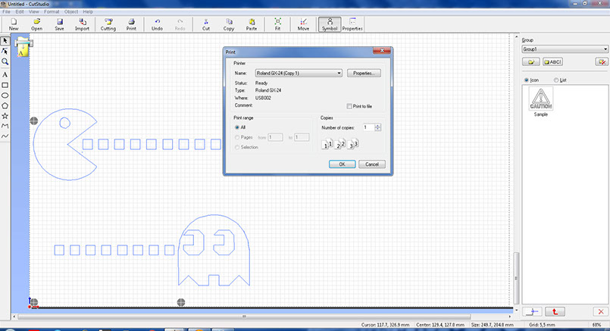This screenshot has width=610, height=331.
Task: Click the Redo toolbar icon
Action: click(180, 24)
